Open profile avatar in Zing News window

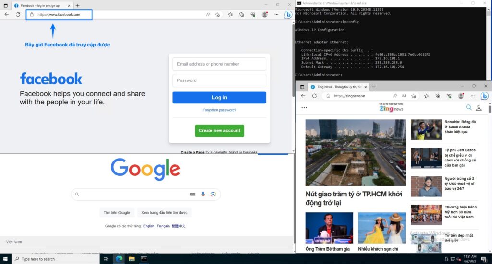[461, 96]
